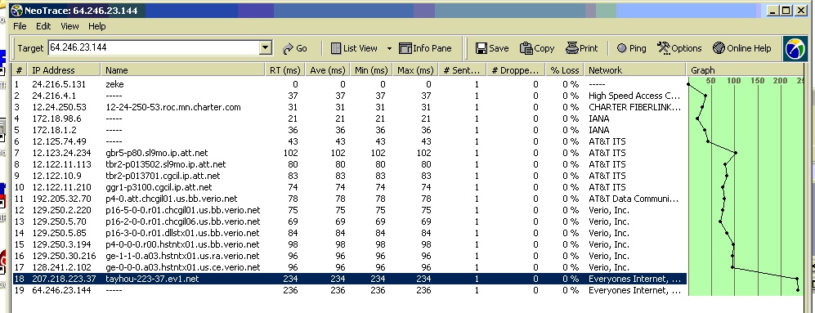Open Online Help icon
Viewport: 815px width, 313px height.
[x=719, y=48]
